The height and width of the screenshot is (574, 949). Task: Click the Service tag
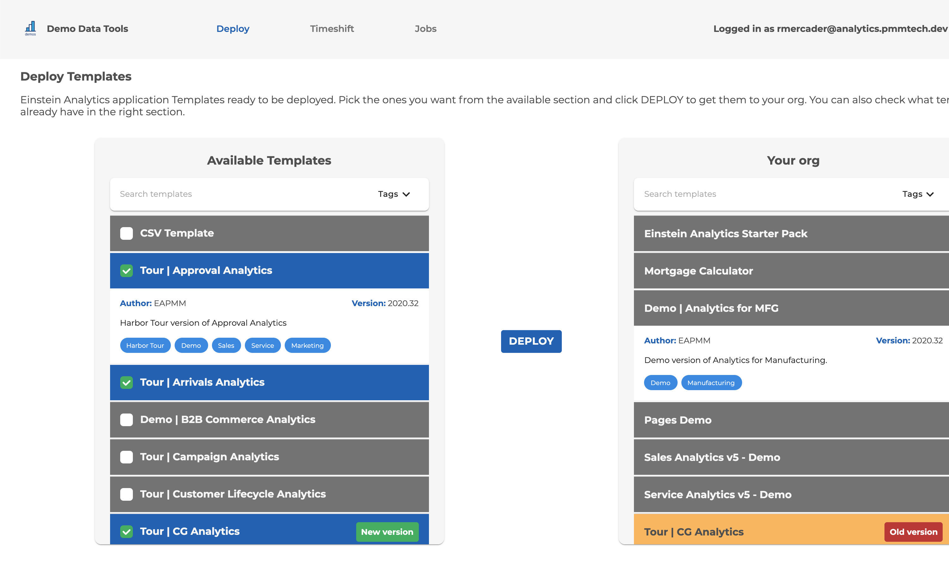point(263,346)
